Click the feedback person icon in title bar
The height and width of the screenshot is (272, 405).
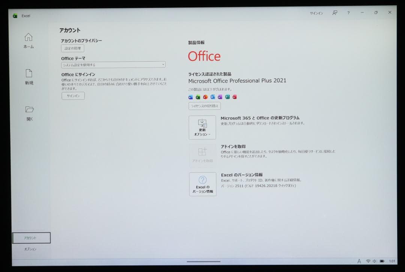[x=334, y=13]
